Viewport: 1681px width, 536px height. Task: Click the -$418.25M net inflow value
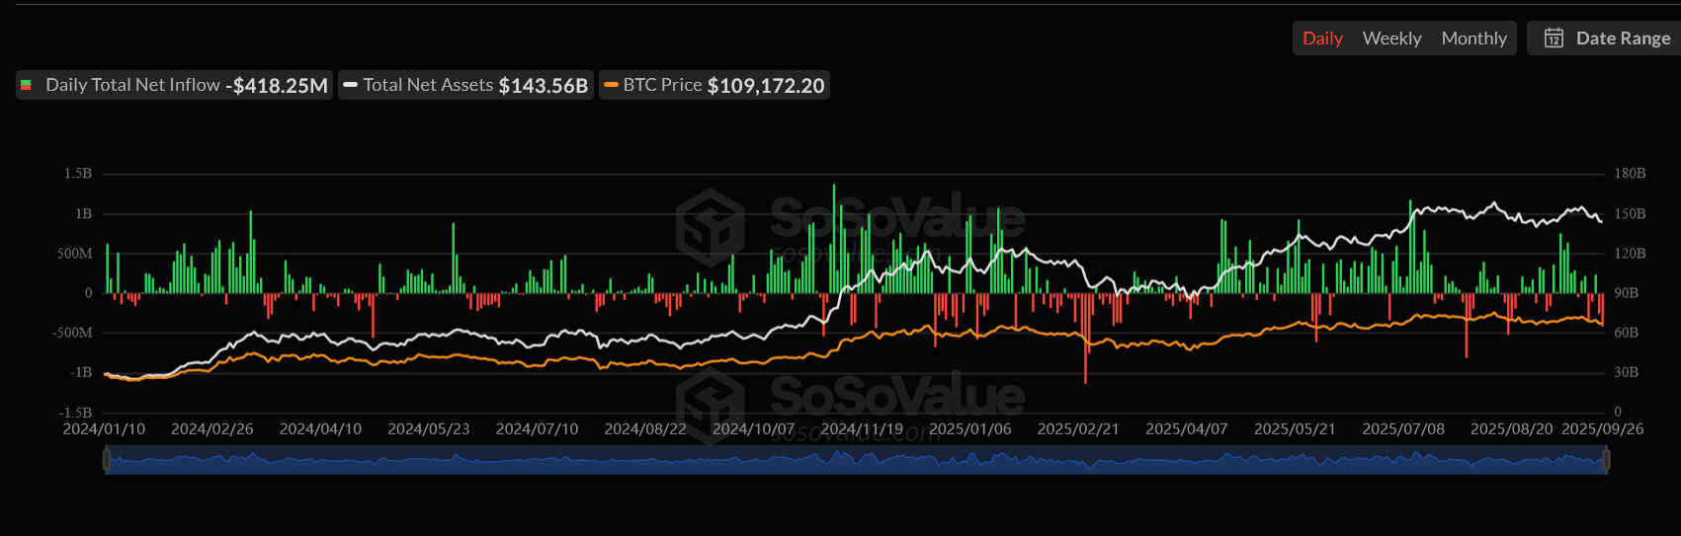(x=280, y=86)
